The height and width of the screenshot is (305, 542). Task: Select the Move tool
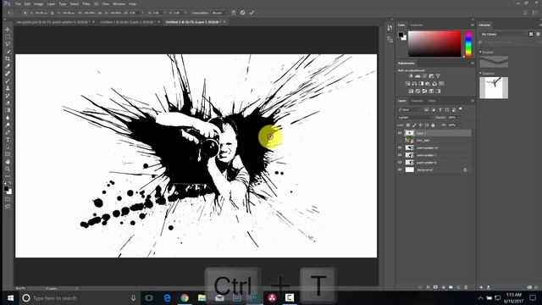[8, 30]
